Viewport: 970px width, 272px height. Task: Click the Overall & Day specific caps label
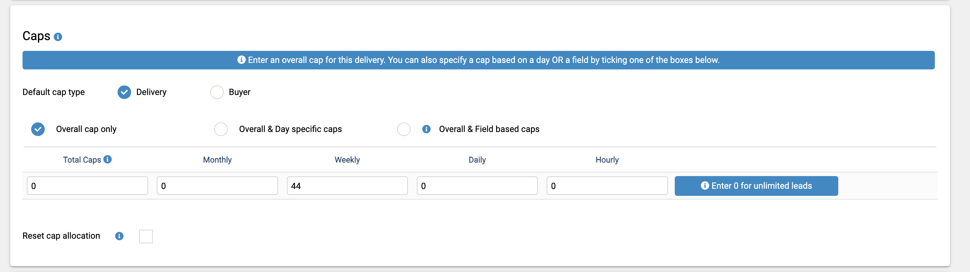coord(290,130)
